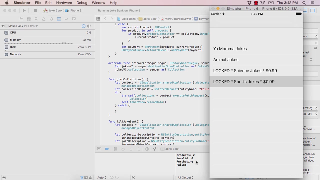This screenshot has height=180, width=320.
Task: Click the process view options icon
Action: coord(89,26)
